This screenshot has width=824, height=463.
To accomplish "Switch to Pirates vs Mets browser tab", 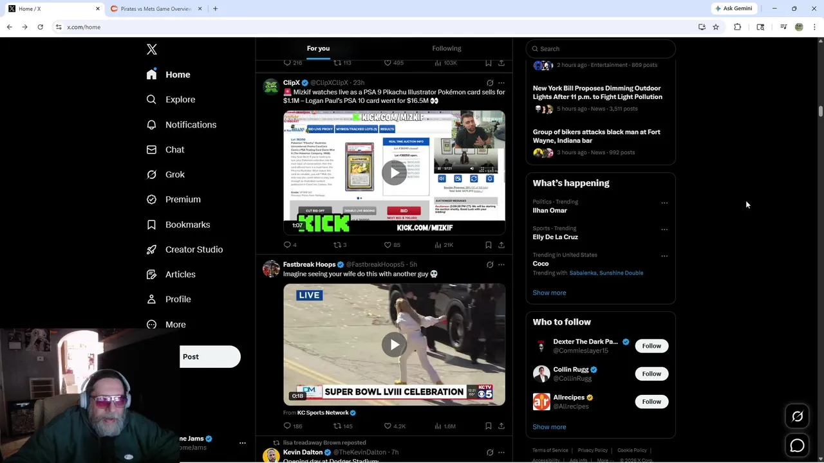I will pyautogui.click(x=154, y=9).
